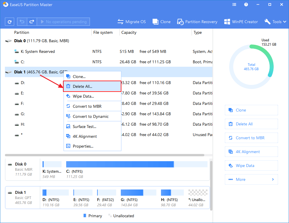The image size is (289, 223).
Task: Click the Migrate OS button label
Action: (x=136, y=22)
